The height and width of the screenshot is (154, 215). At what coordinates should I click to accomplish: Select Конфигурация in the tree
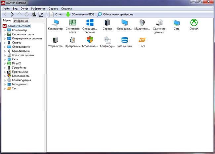coord(21,80)
